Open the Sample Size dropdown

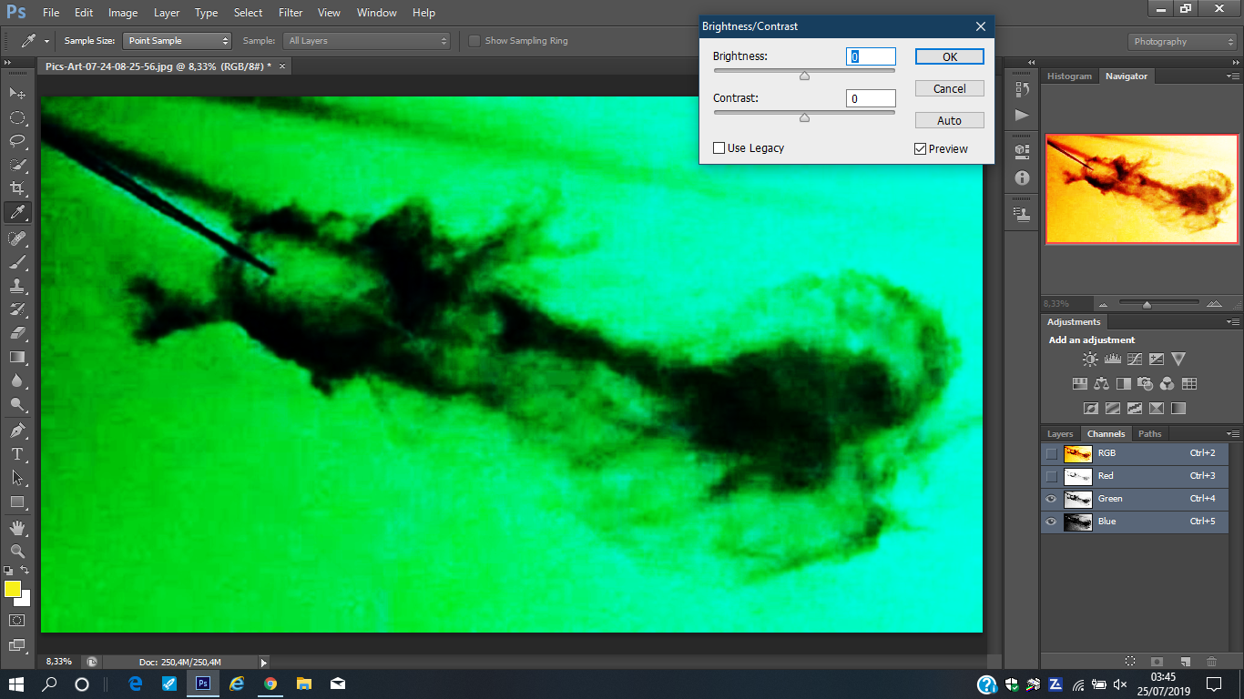(x=178, y=41)
